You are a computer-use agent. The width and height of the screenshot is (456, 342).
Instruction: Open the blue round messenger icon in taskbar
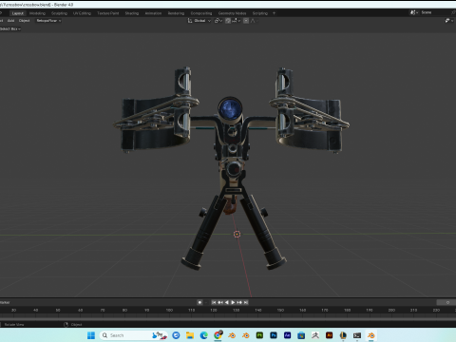tap(176, 335)
